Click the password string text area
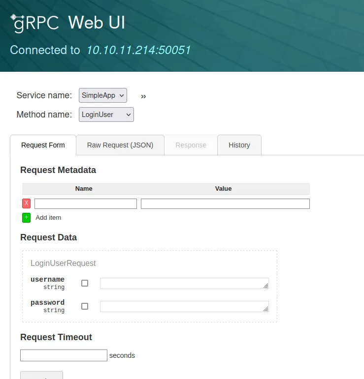Viewport: 364px width, 379px height. [184, 306]
